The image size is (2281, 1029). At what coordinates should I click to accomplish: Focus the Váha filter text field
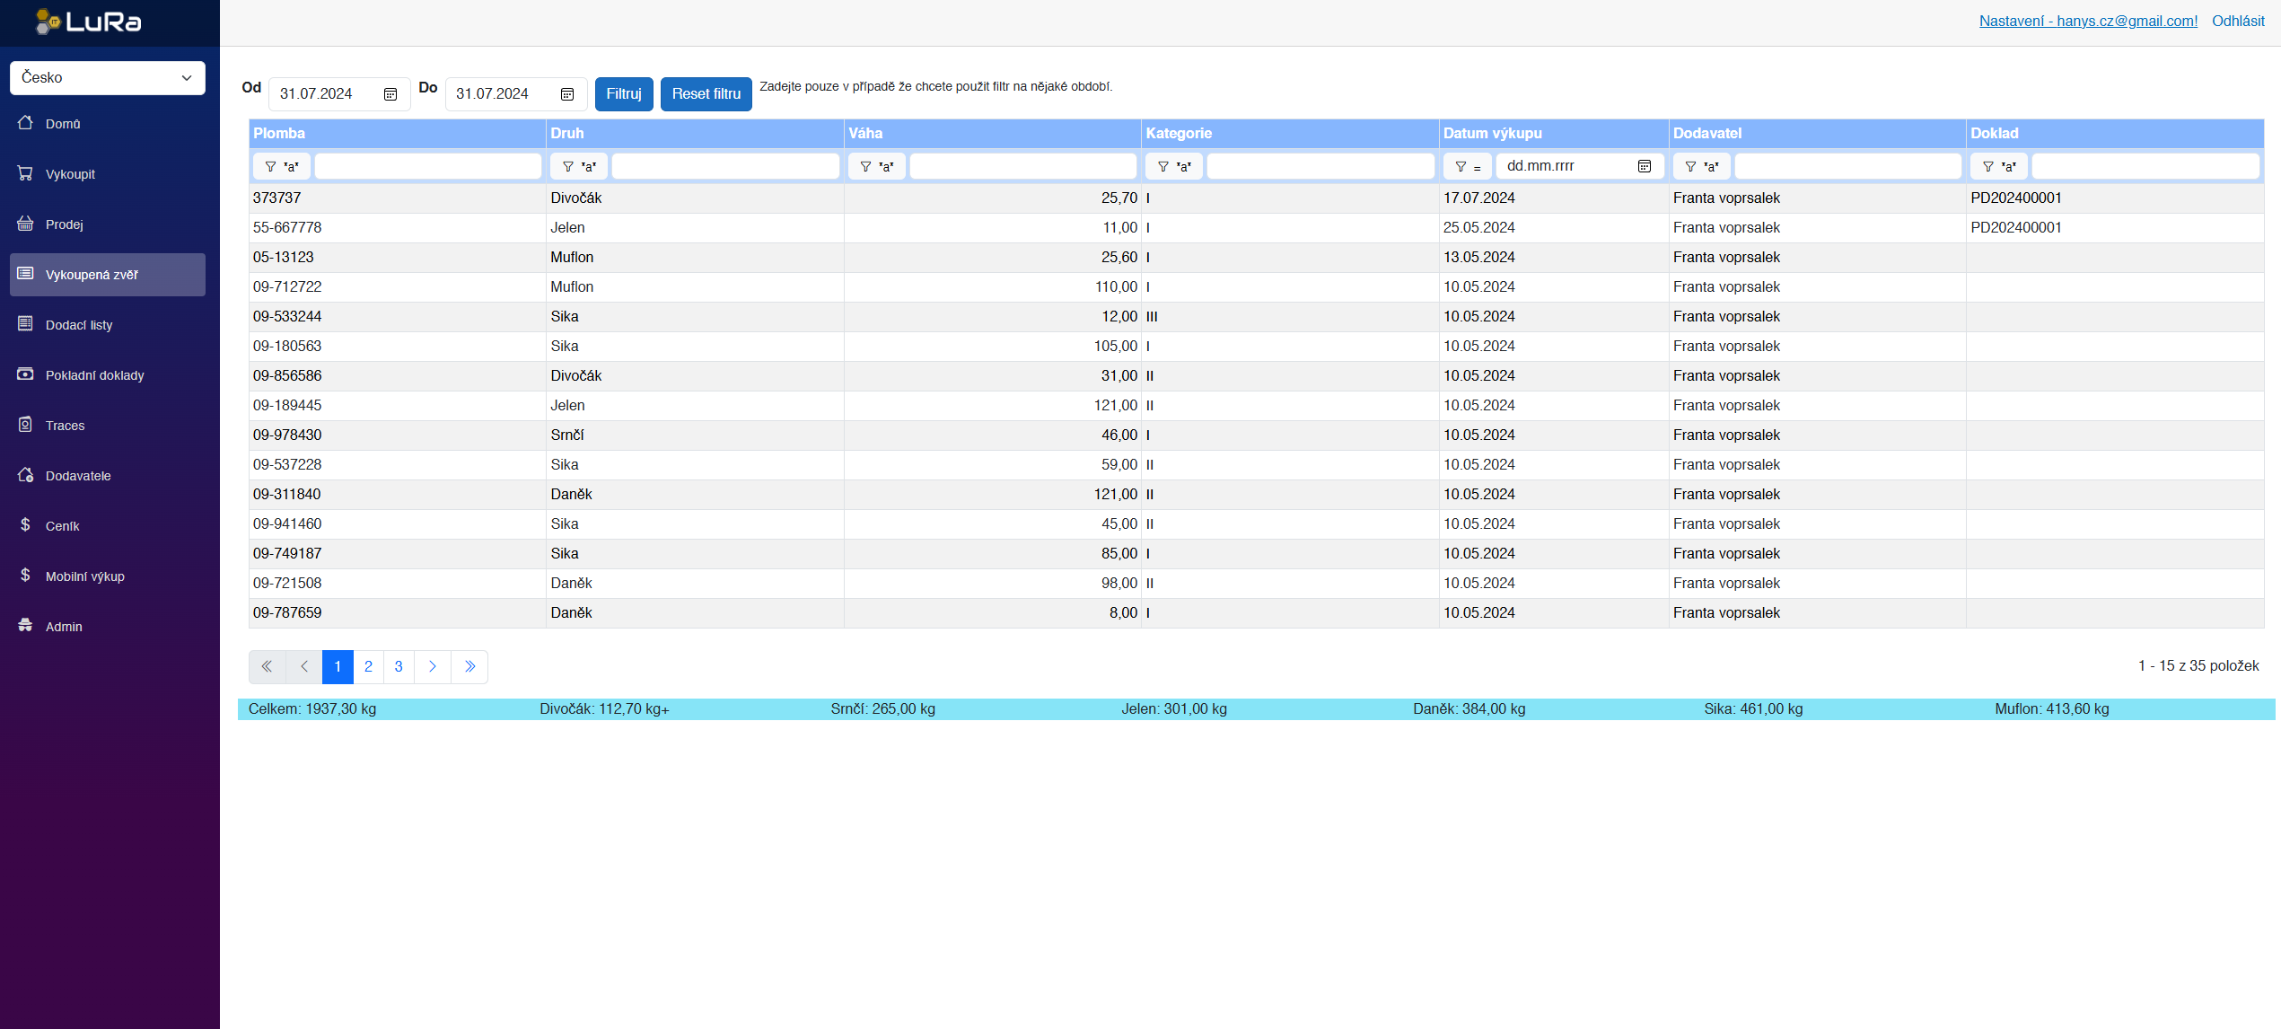(1023, 166)
